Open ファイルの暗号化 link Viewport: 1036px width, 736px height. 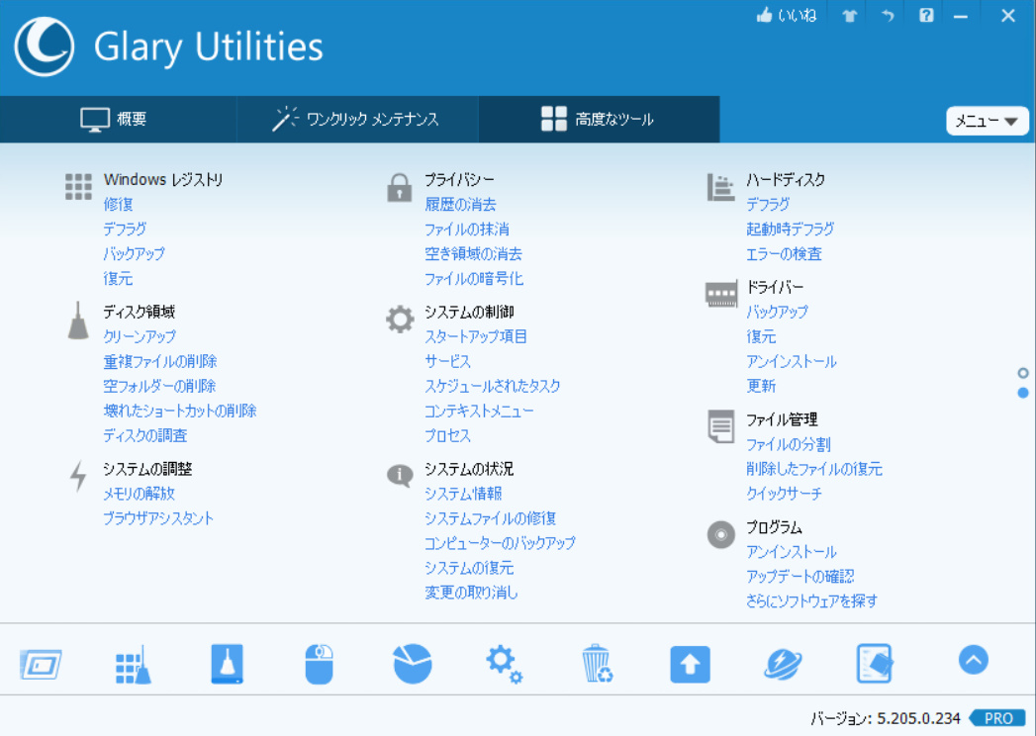[x=474, y=279]
